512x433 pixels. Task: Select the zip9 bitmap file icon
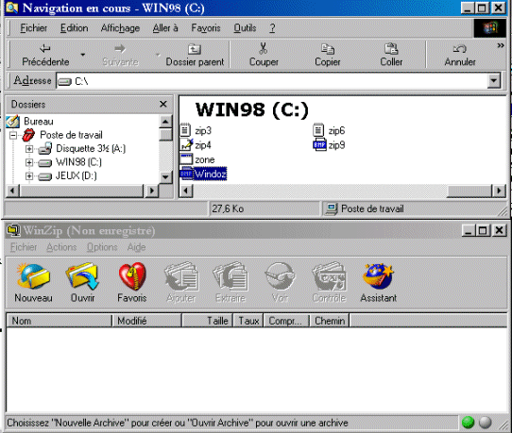tap(319, 144)
